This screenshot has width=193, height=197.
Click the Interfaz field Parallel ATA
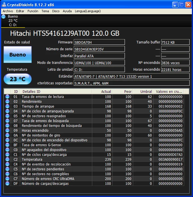99,56
